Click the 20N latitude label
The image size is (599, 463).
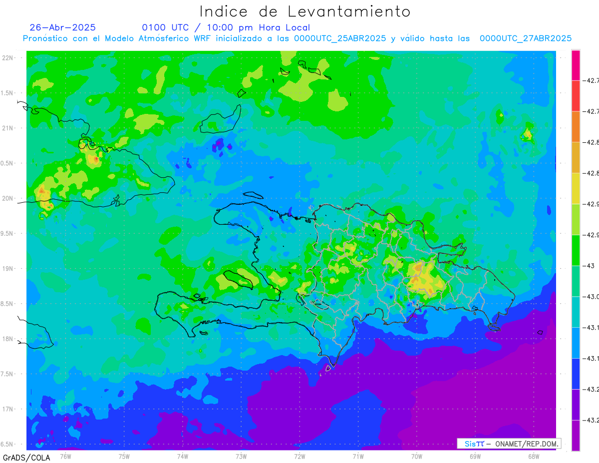click(x=8, y=198)
